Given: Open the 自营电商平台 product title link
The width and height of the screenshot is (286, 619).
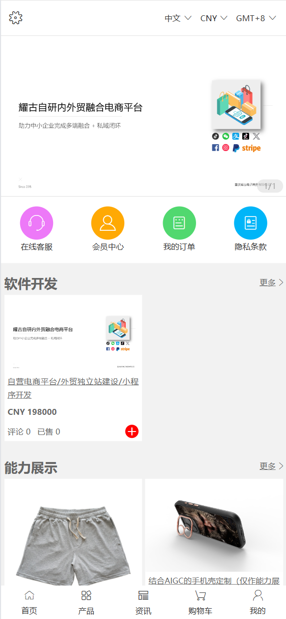Looking at the screenshot, I should pos(73,388).
